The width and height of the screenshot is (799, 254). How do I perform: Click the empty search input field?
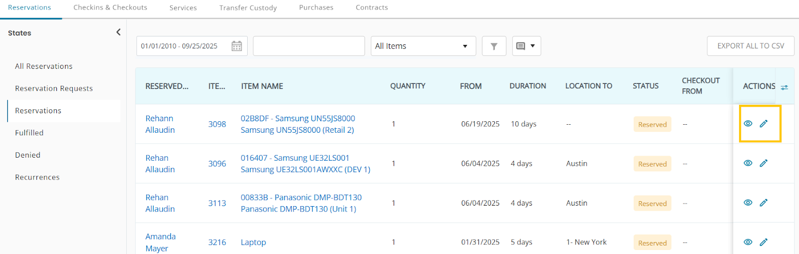pyautogui.click(x=309, y=46)
